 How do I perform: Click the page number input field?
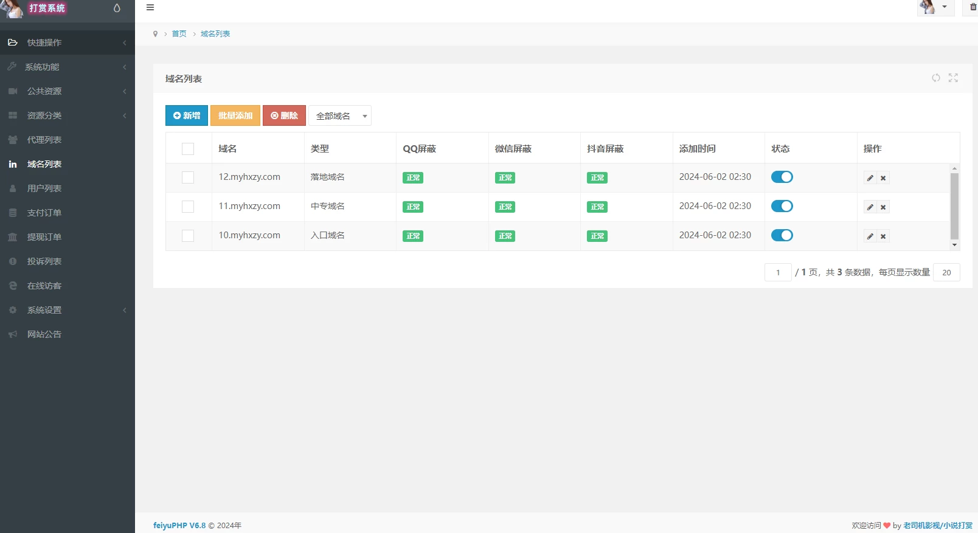point(778,272)
